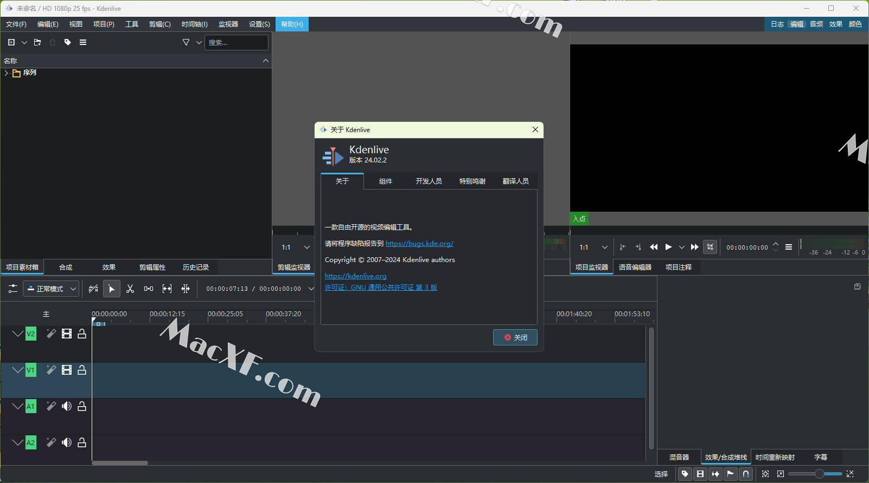The image size is (869, 483).
Task: Open the https://bugs.kde.org/ link
Action: pos(419,244)
